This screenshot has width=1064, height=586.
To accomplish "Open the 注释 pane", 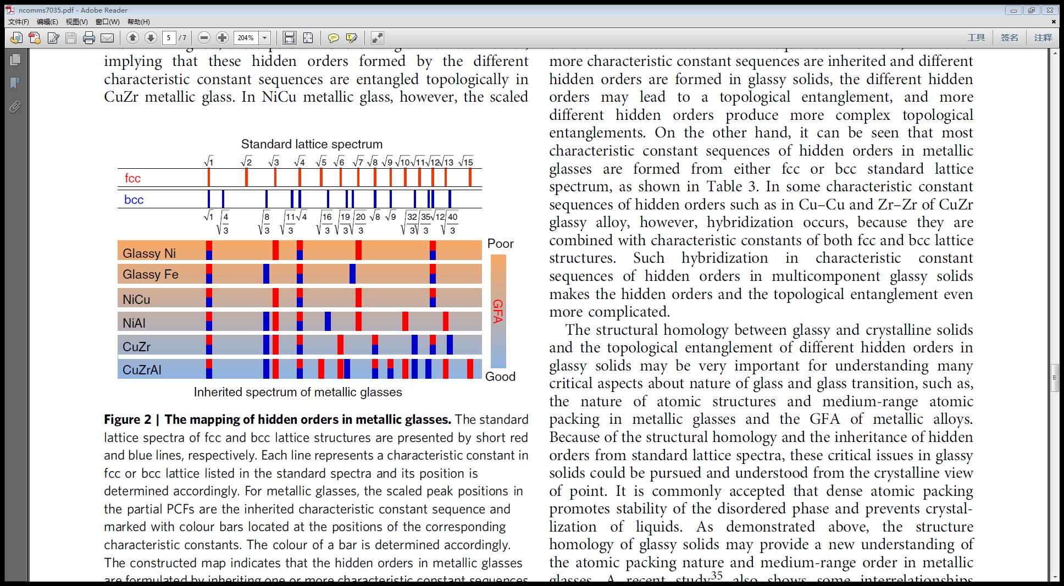I will click(x=1043, y=38).
